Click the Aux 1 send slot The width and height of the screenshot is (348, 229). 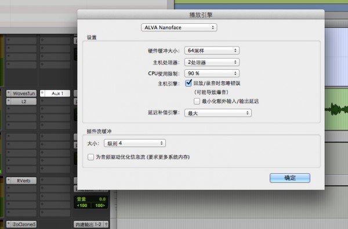click(57, 94)
